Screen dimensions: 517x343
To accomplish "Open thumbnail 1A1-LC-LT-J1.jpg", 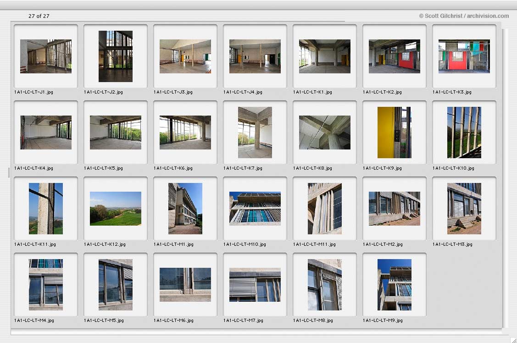I will [46, 56].
